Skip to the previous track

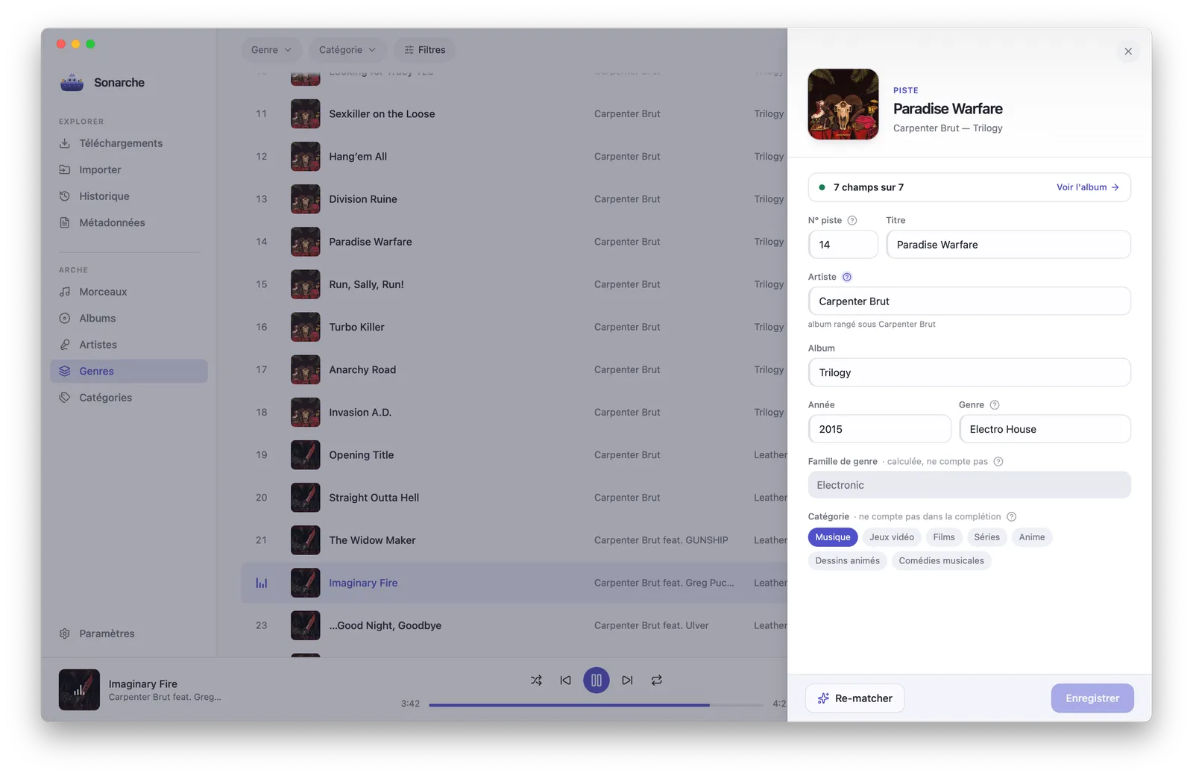pyautogui.click(x=566, y=680)
